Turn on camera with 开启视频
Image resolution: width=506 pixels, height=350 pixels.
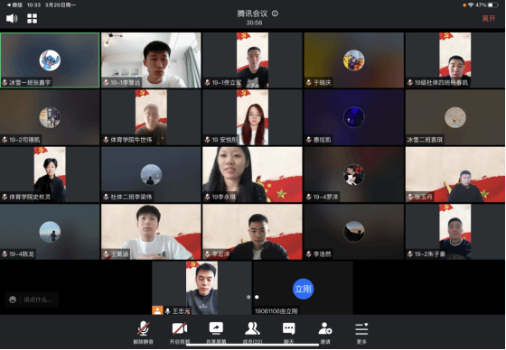(x=180, y=332)
